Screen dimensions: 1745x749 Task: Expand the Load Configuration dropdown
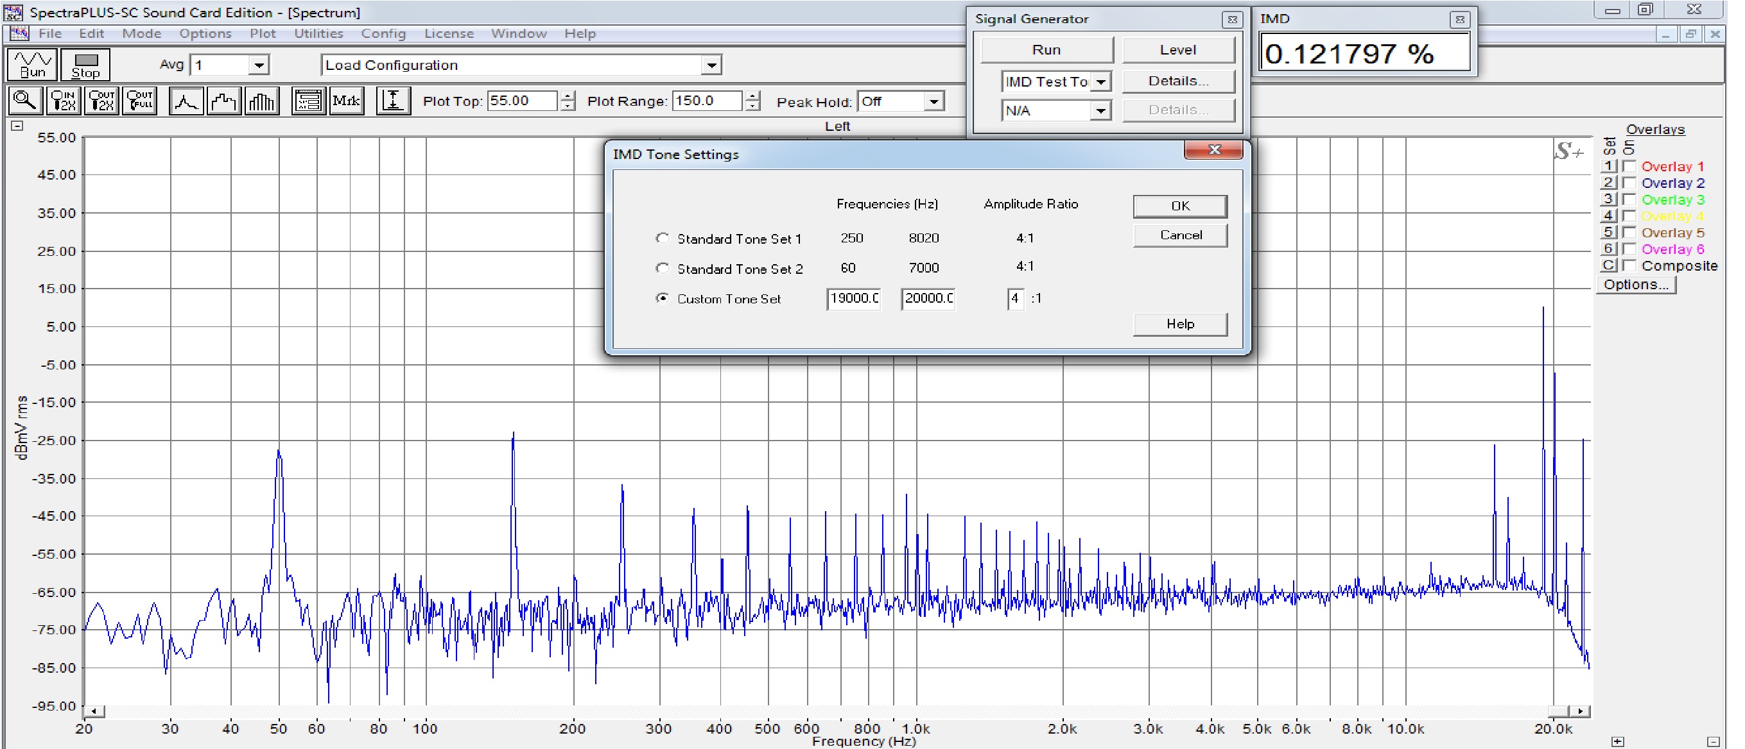(711, 65)
